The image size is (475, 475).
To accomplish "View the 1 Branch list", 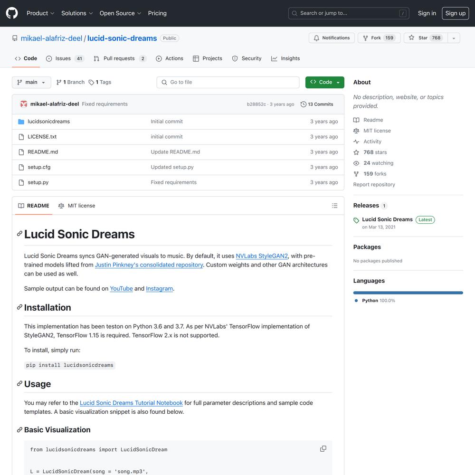I will (x=71, y=82).
